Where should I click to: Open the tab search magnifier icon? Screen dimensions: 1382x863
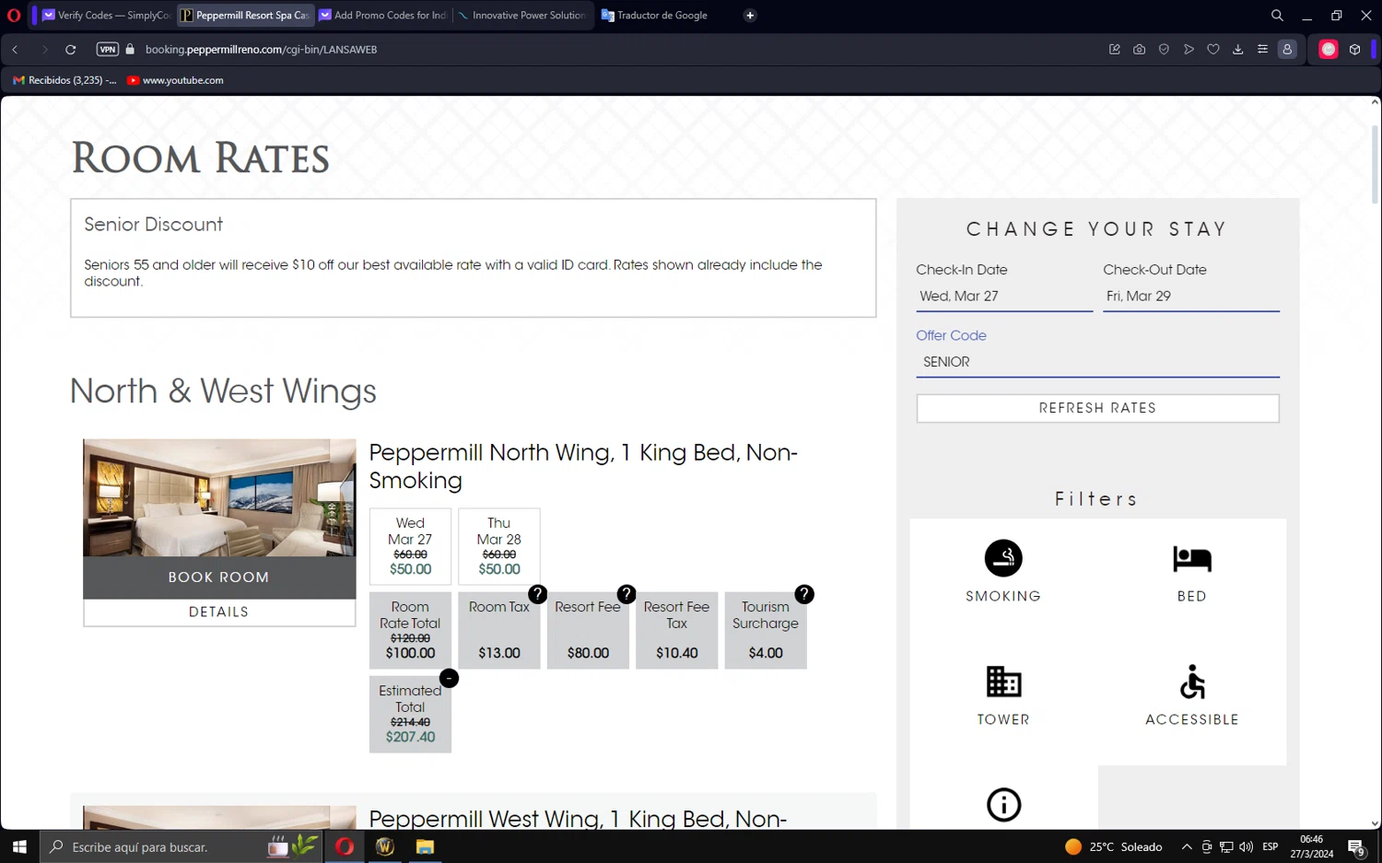[x=1277, y=16]
